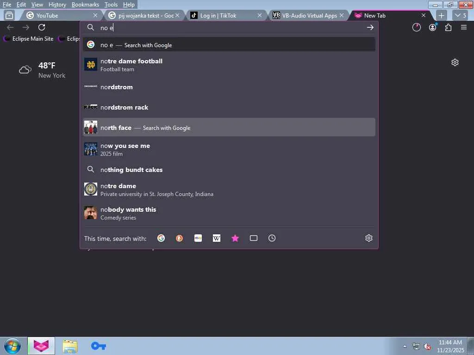Image resolution: width=474 pixels, height=355 pixels.
Task: Select the nordstrom suggestion
Action: [x=229, y=87]
